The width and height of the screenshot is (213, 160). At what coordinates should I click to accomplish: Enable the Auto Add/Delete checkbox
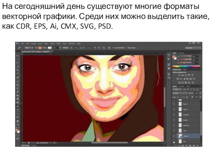pyautogui.click(x=113, y=48)
